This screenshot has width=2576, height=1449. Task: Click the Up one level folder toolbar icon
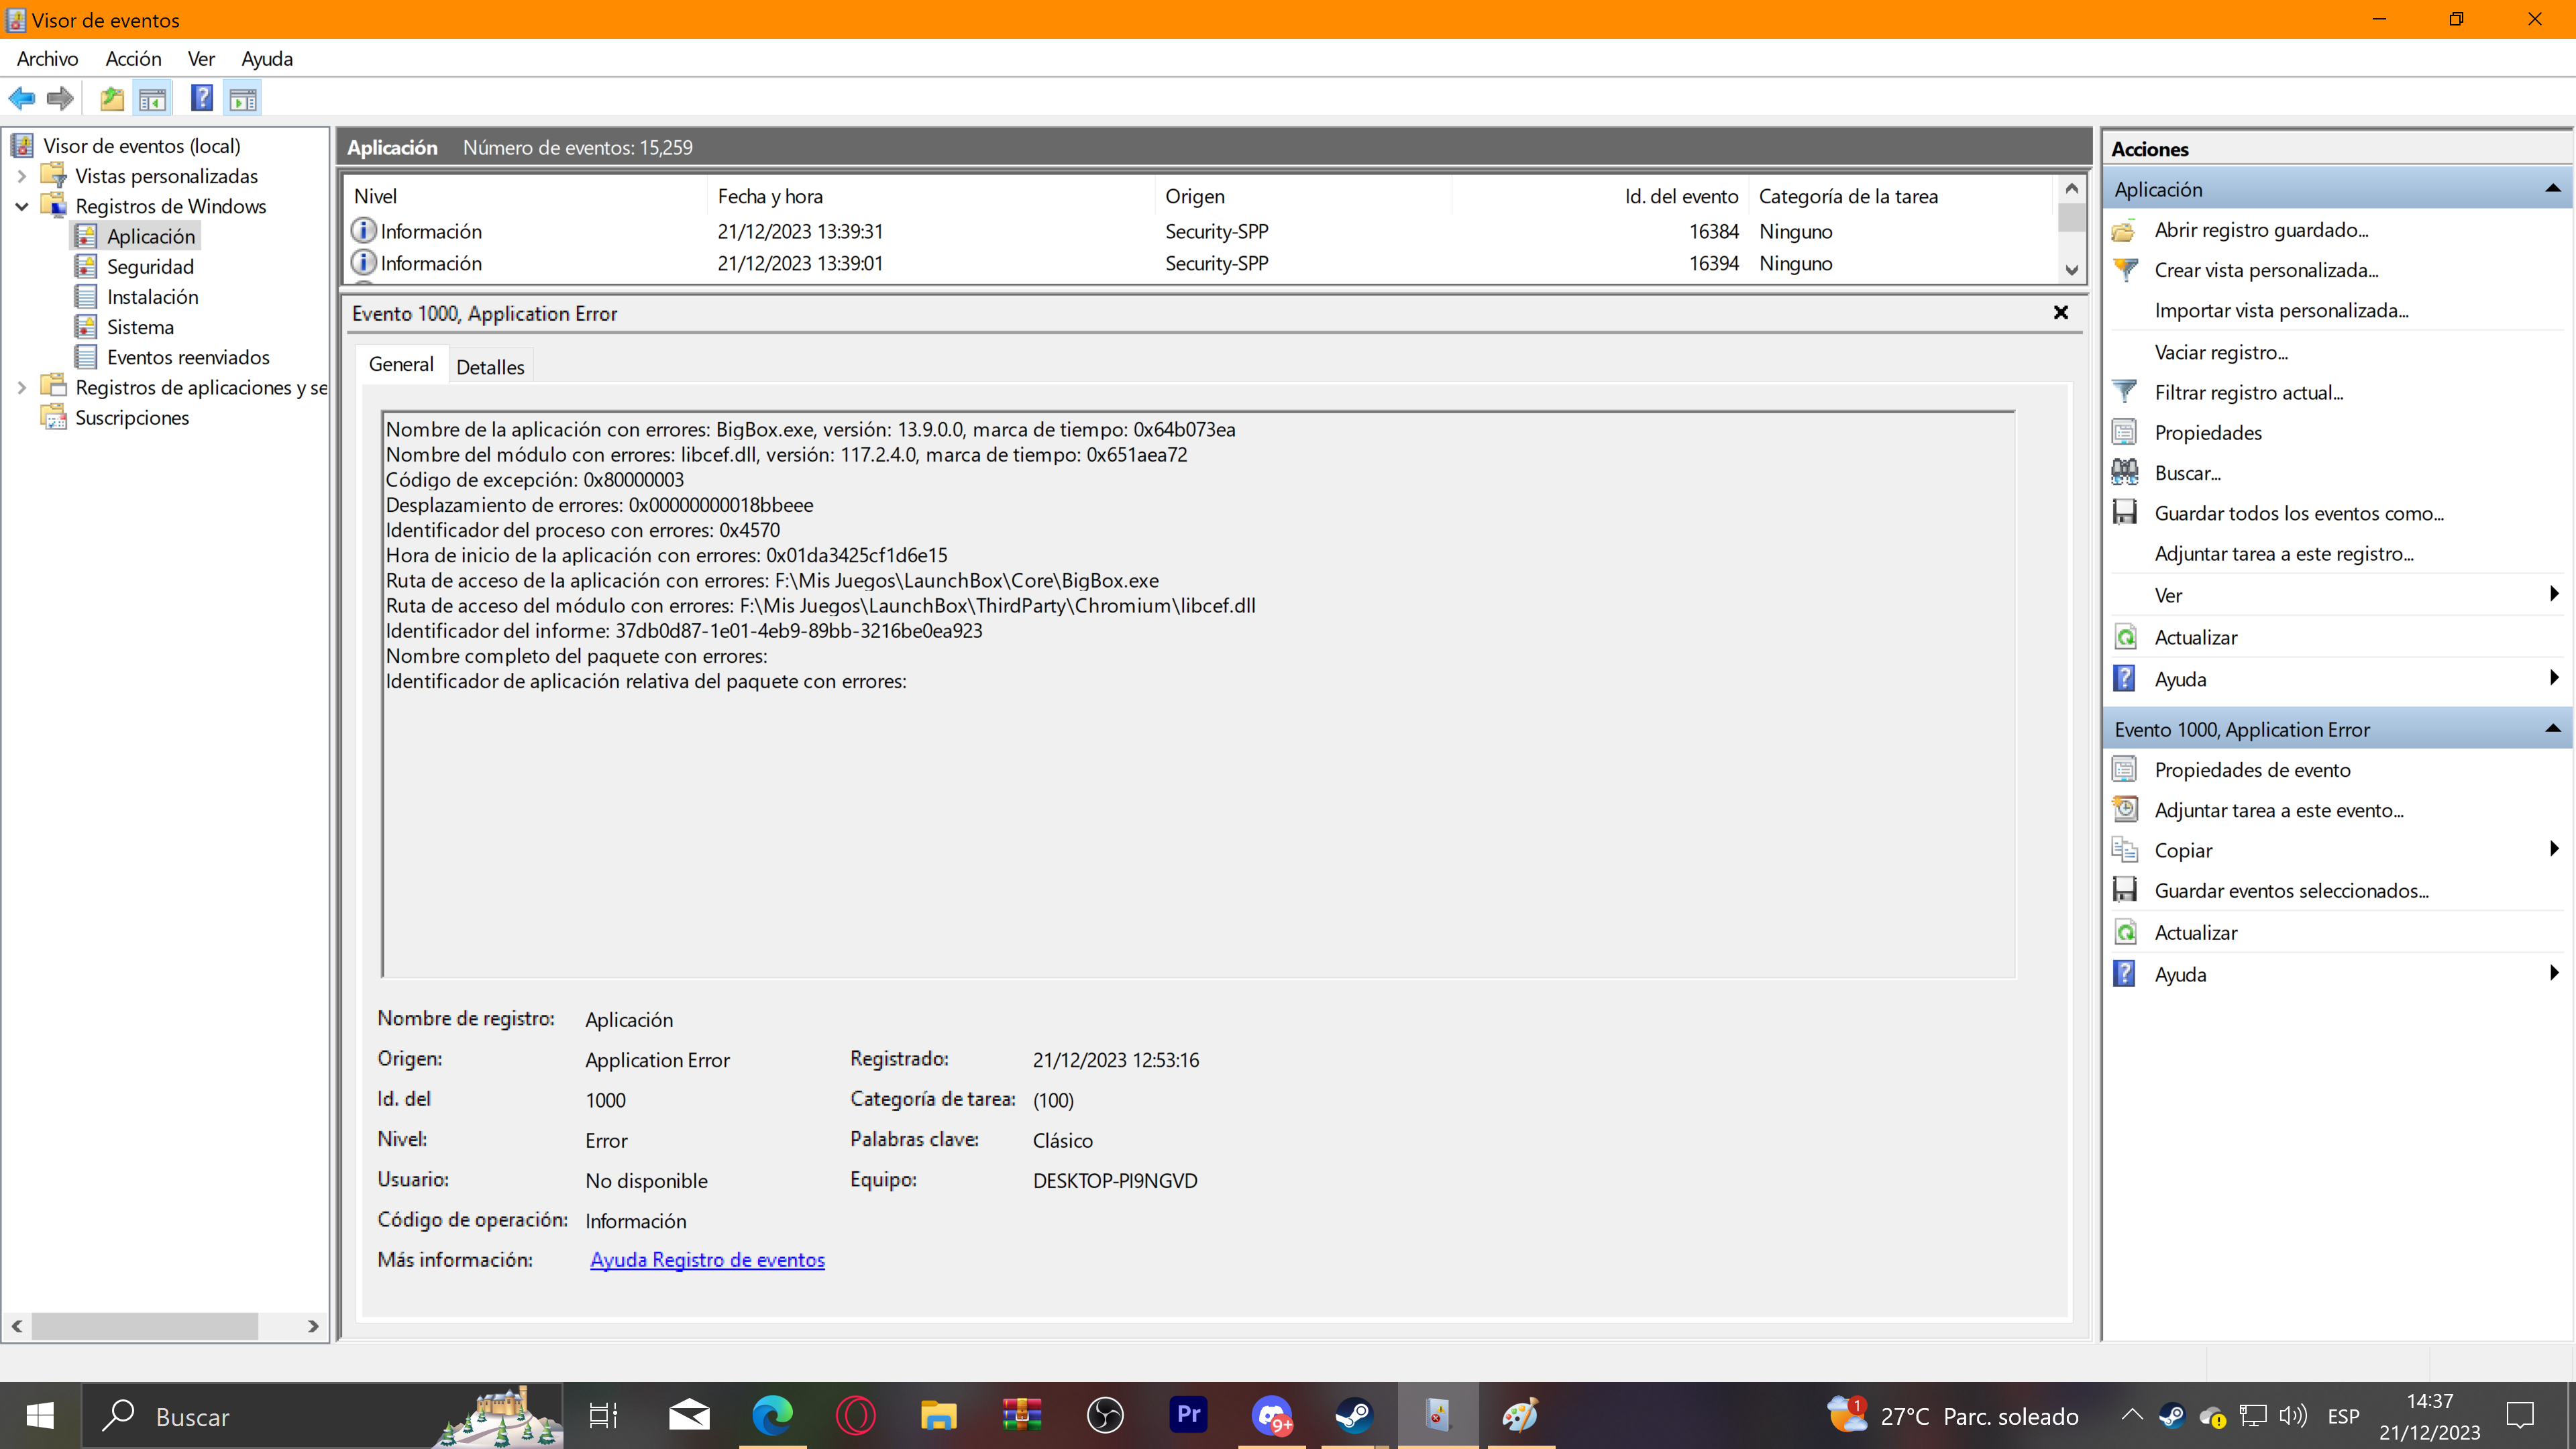tap(112, 98)
